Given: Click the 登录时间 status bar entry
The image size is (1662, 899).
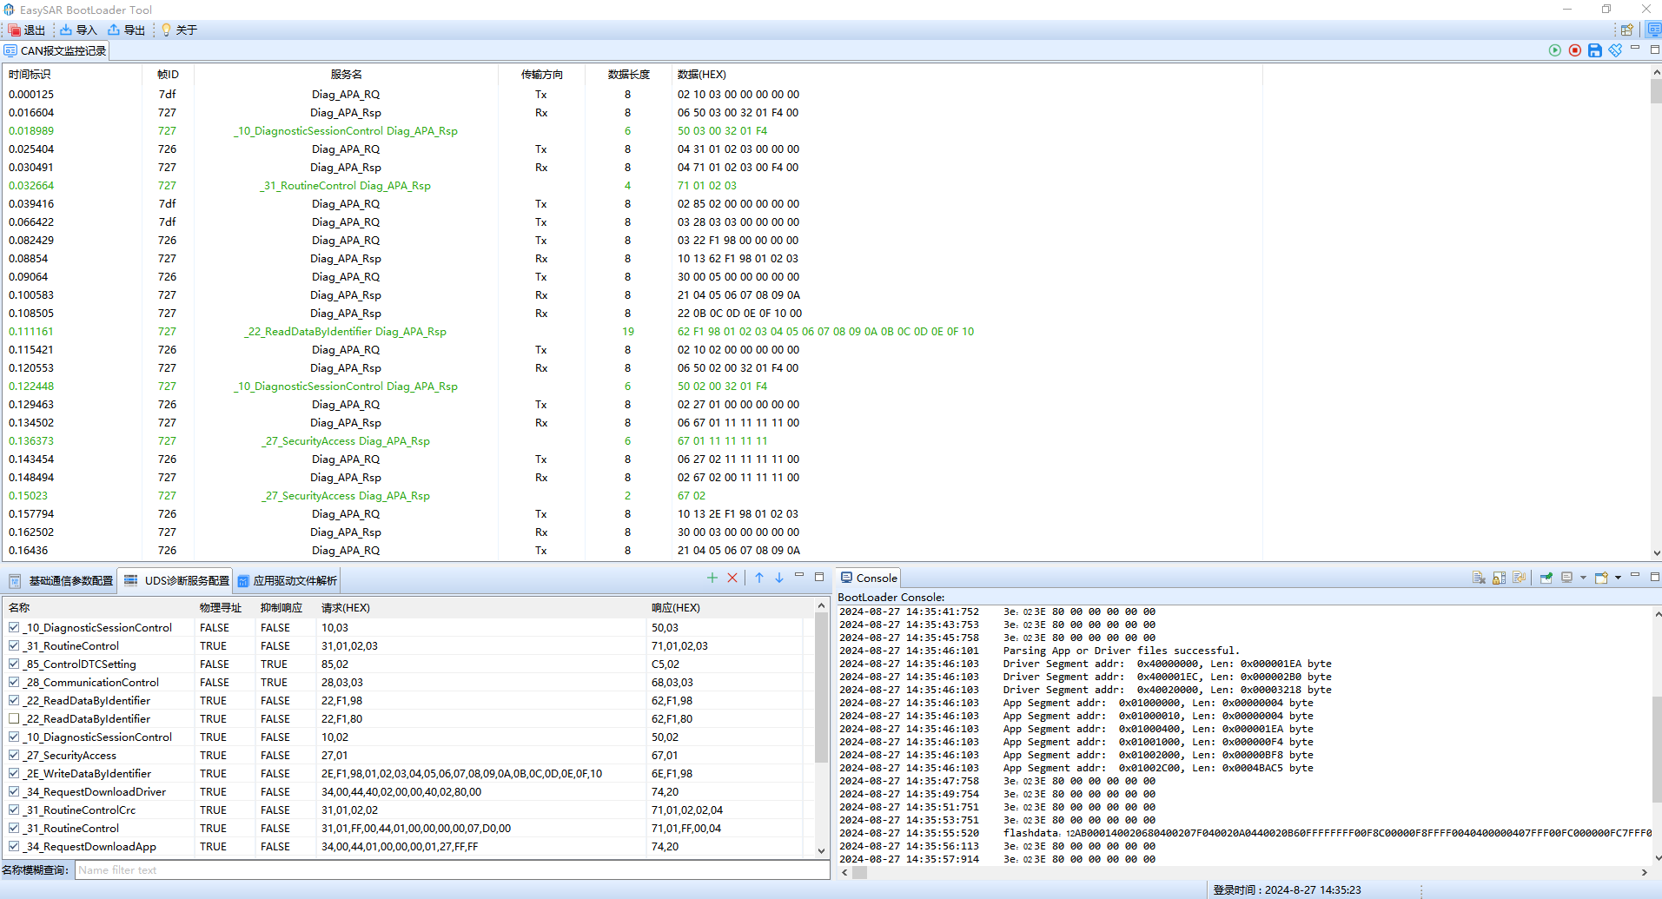Looking at the screenshot, I should click(x=1287, y=890).
